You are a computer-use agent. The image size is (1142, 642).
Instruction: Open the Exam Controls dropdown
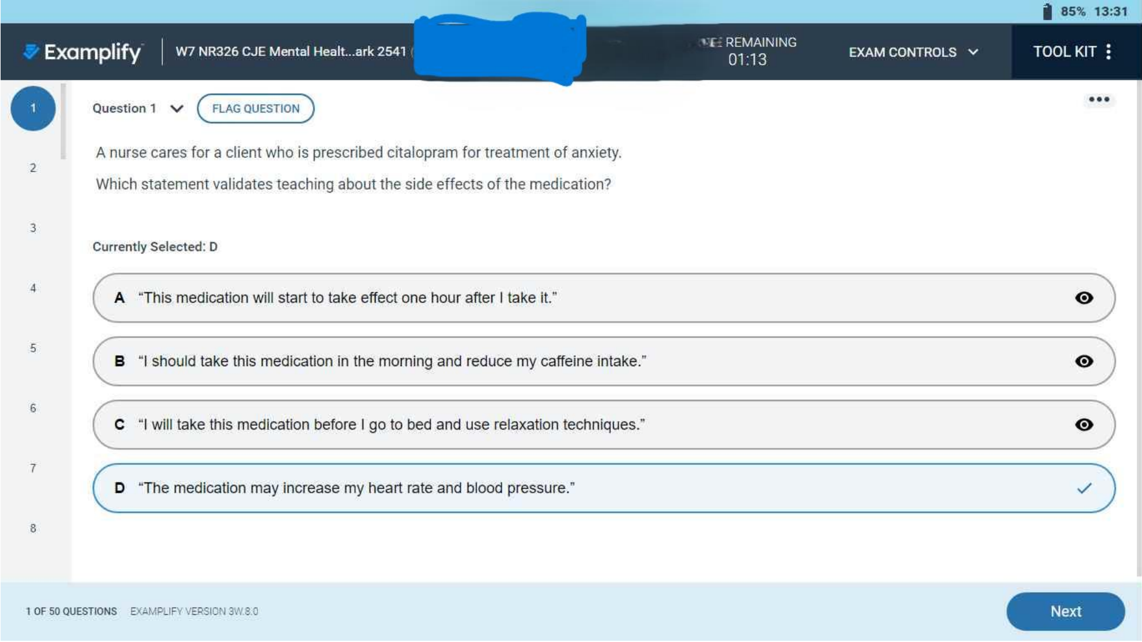point(912,52)
